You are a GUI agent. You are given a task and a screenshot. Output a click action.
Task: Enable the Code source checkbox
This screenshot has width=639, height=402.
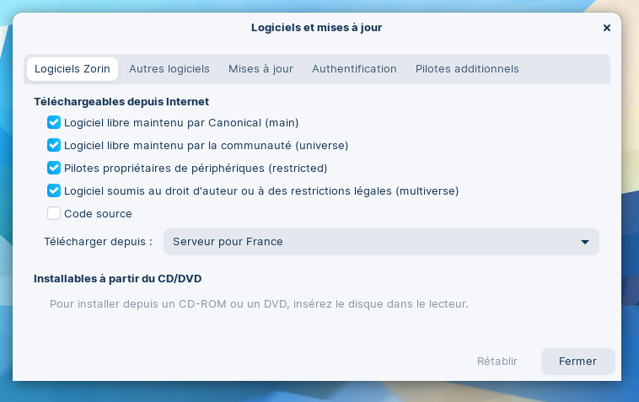click(x=54, y=213)
